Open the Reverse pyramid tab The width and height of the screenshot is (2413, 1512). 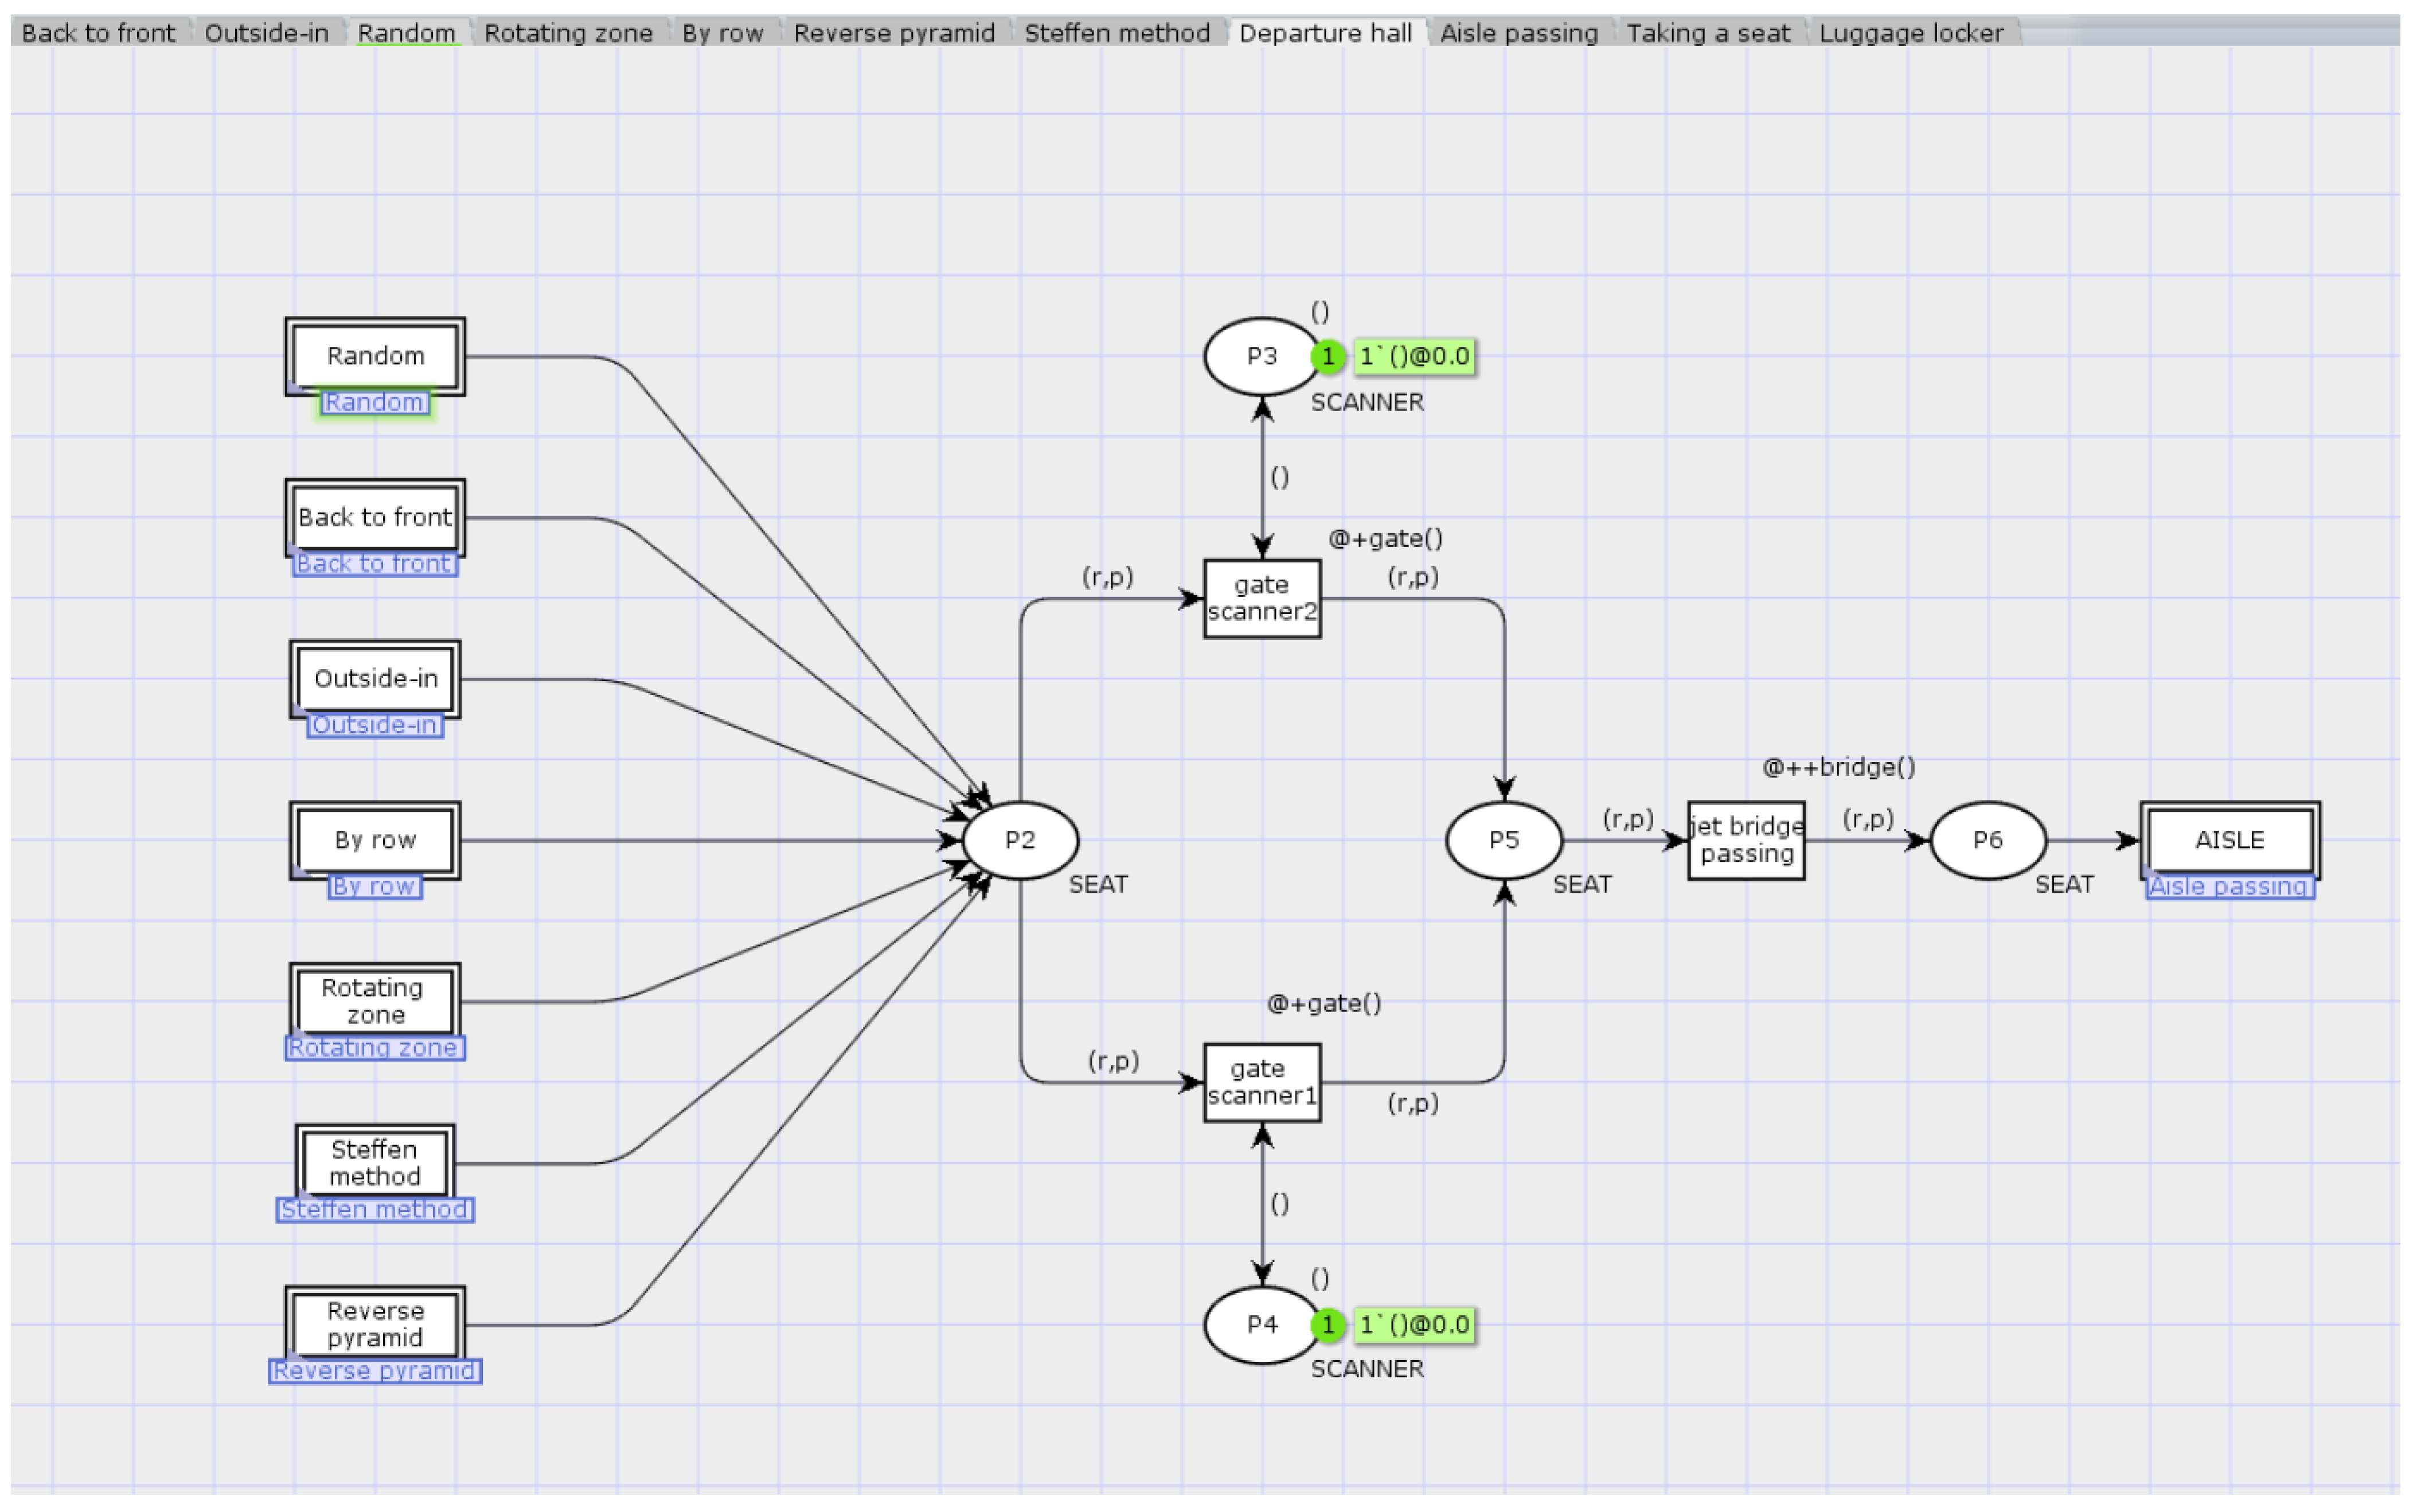coord(894,32)
